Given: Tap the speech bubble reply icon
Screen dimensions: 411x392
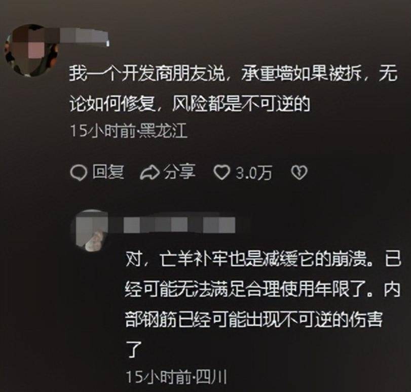Looking at the screenshot, I should tap(79, 173).
